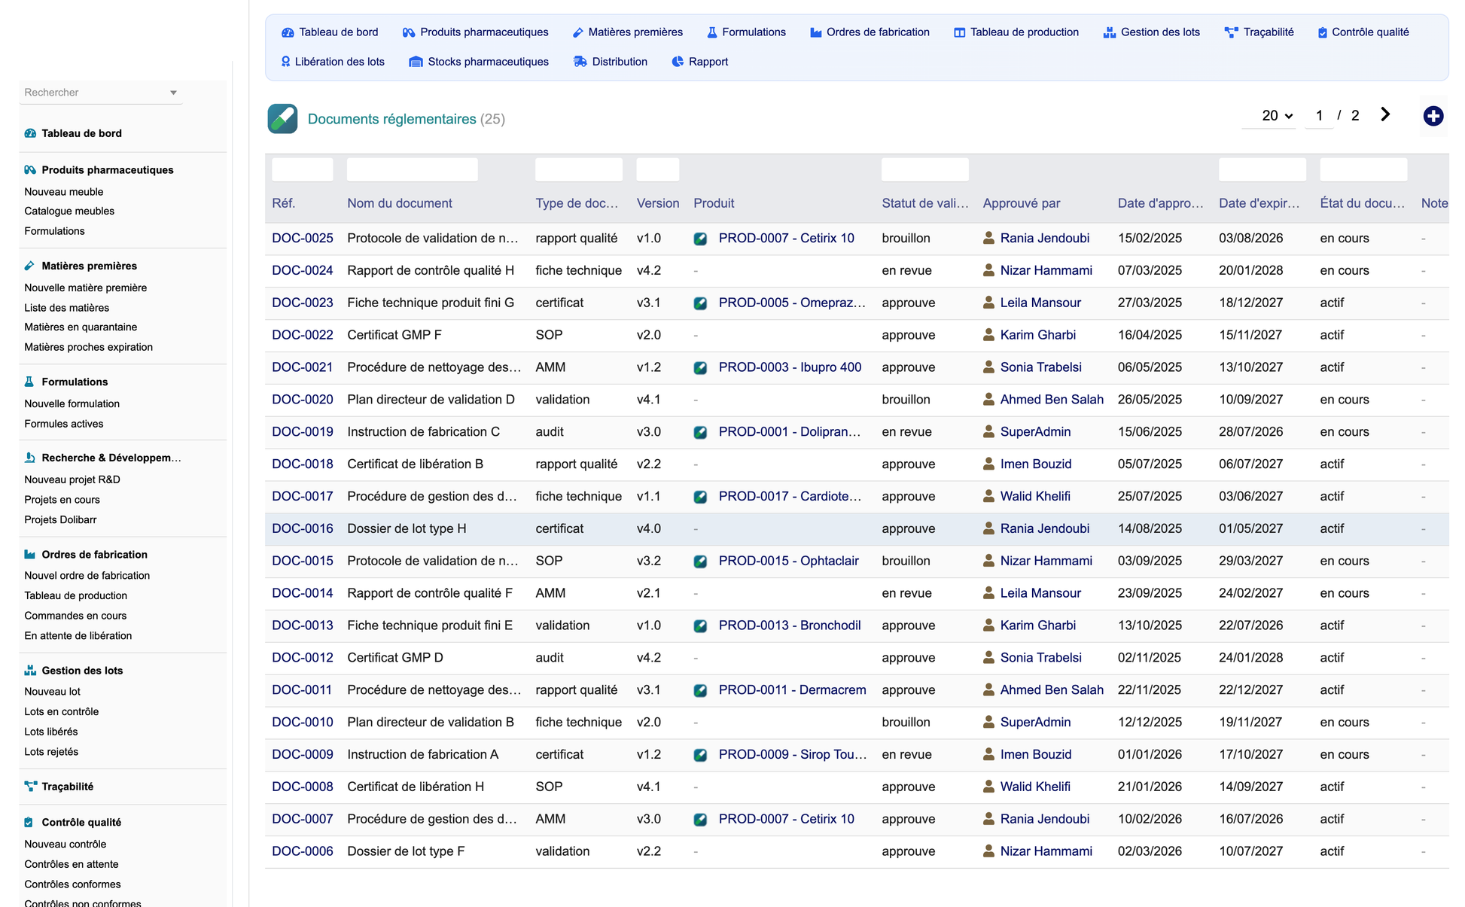The width and height of the screenshot is (1465, 907).
Task: Click the Documents réglementaires pill icon
Action: [282, 119]
